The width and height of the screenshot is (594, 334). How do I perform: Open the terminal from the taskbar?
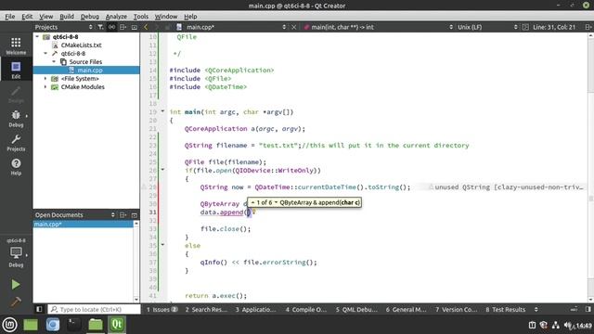(74, 325)
